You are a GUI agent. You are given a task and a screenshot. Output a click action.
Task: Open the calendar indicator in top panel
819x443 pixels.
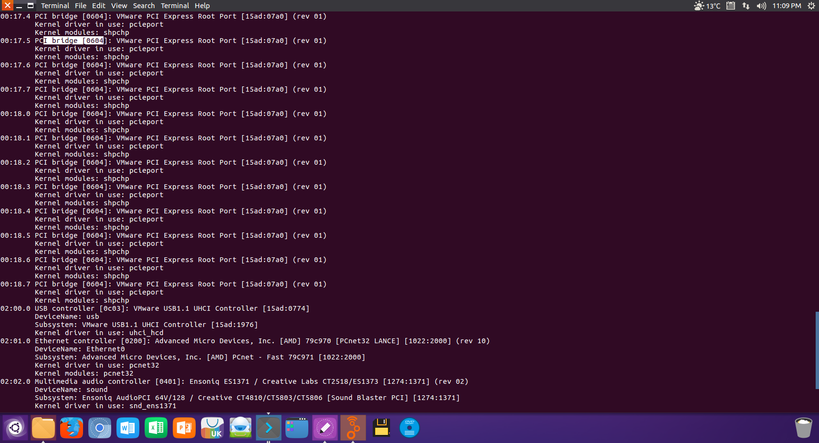pyautogui.click(x=731, y=6)
